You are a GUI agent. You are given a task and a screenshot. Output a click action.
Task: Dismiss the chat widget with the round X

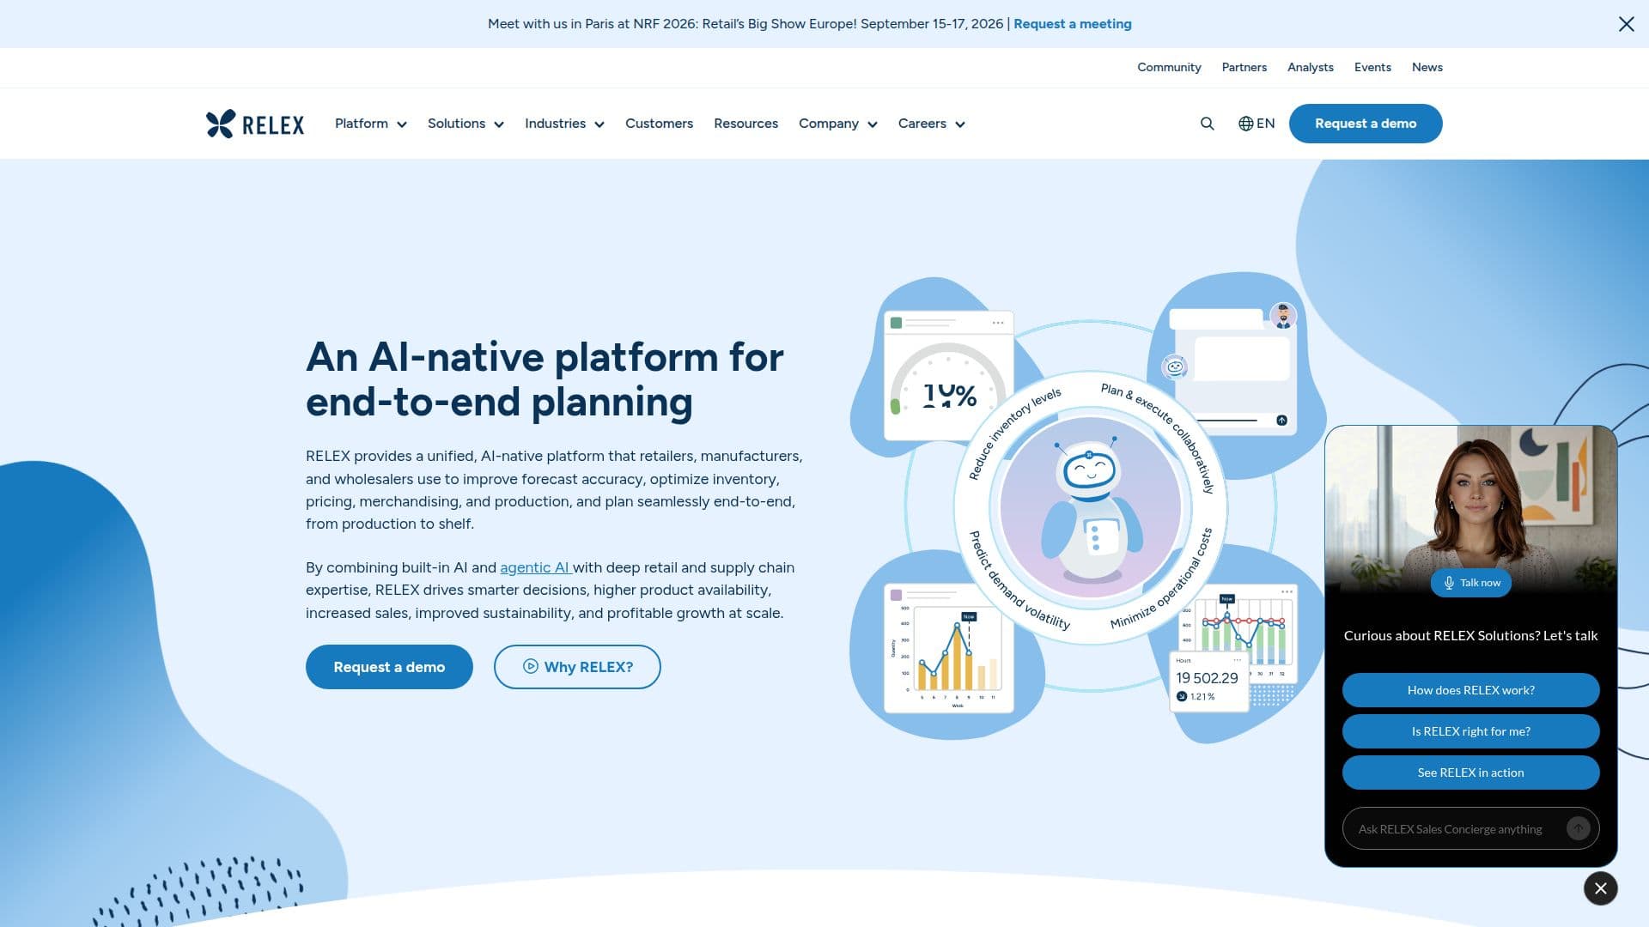coord(1600,888)
